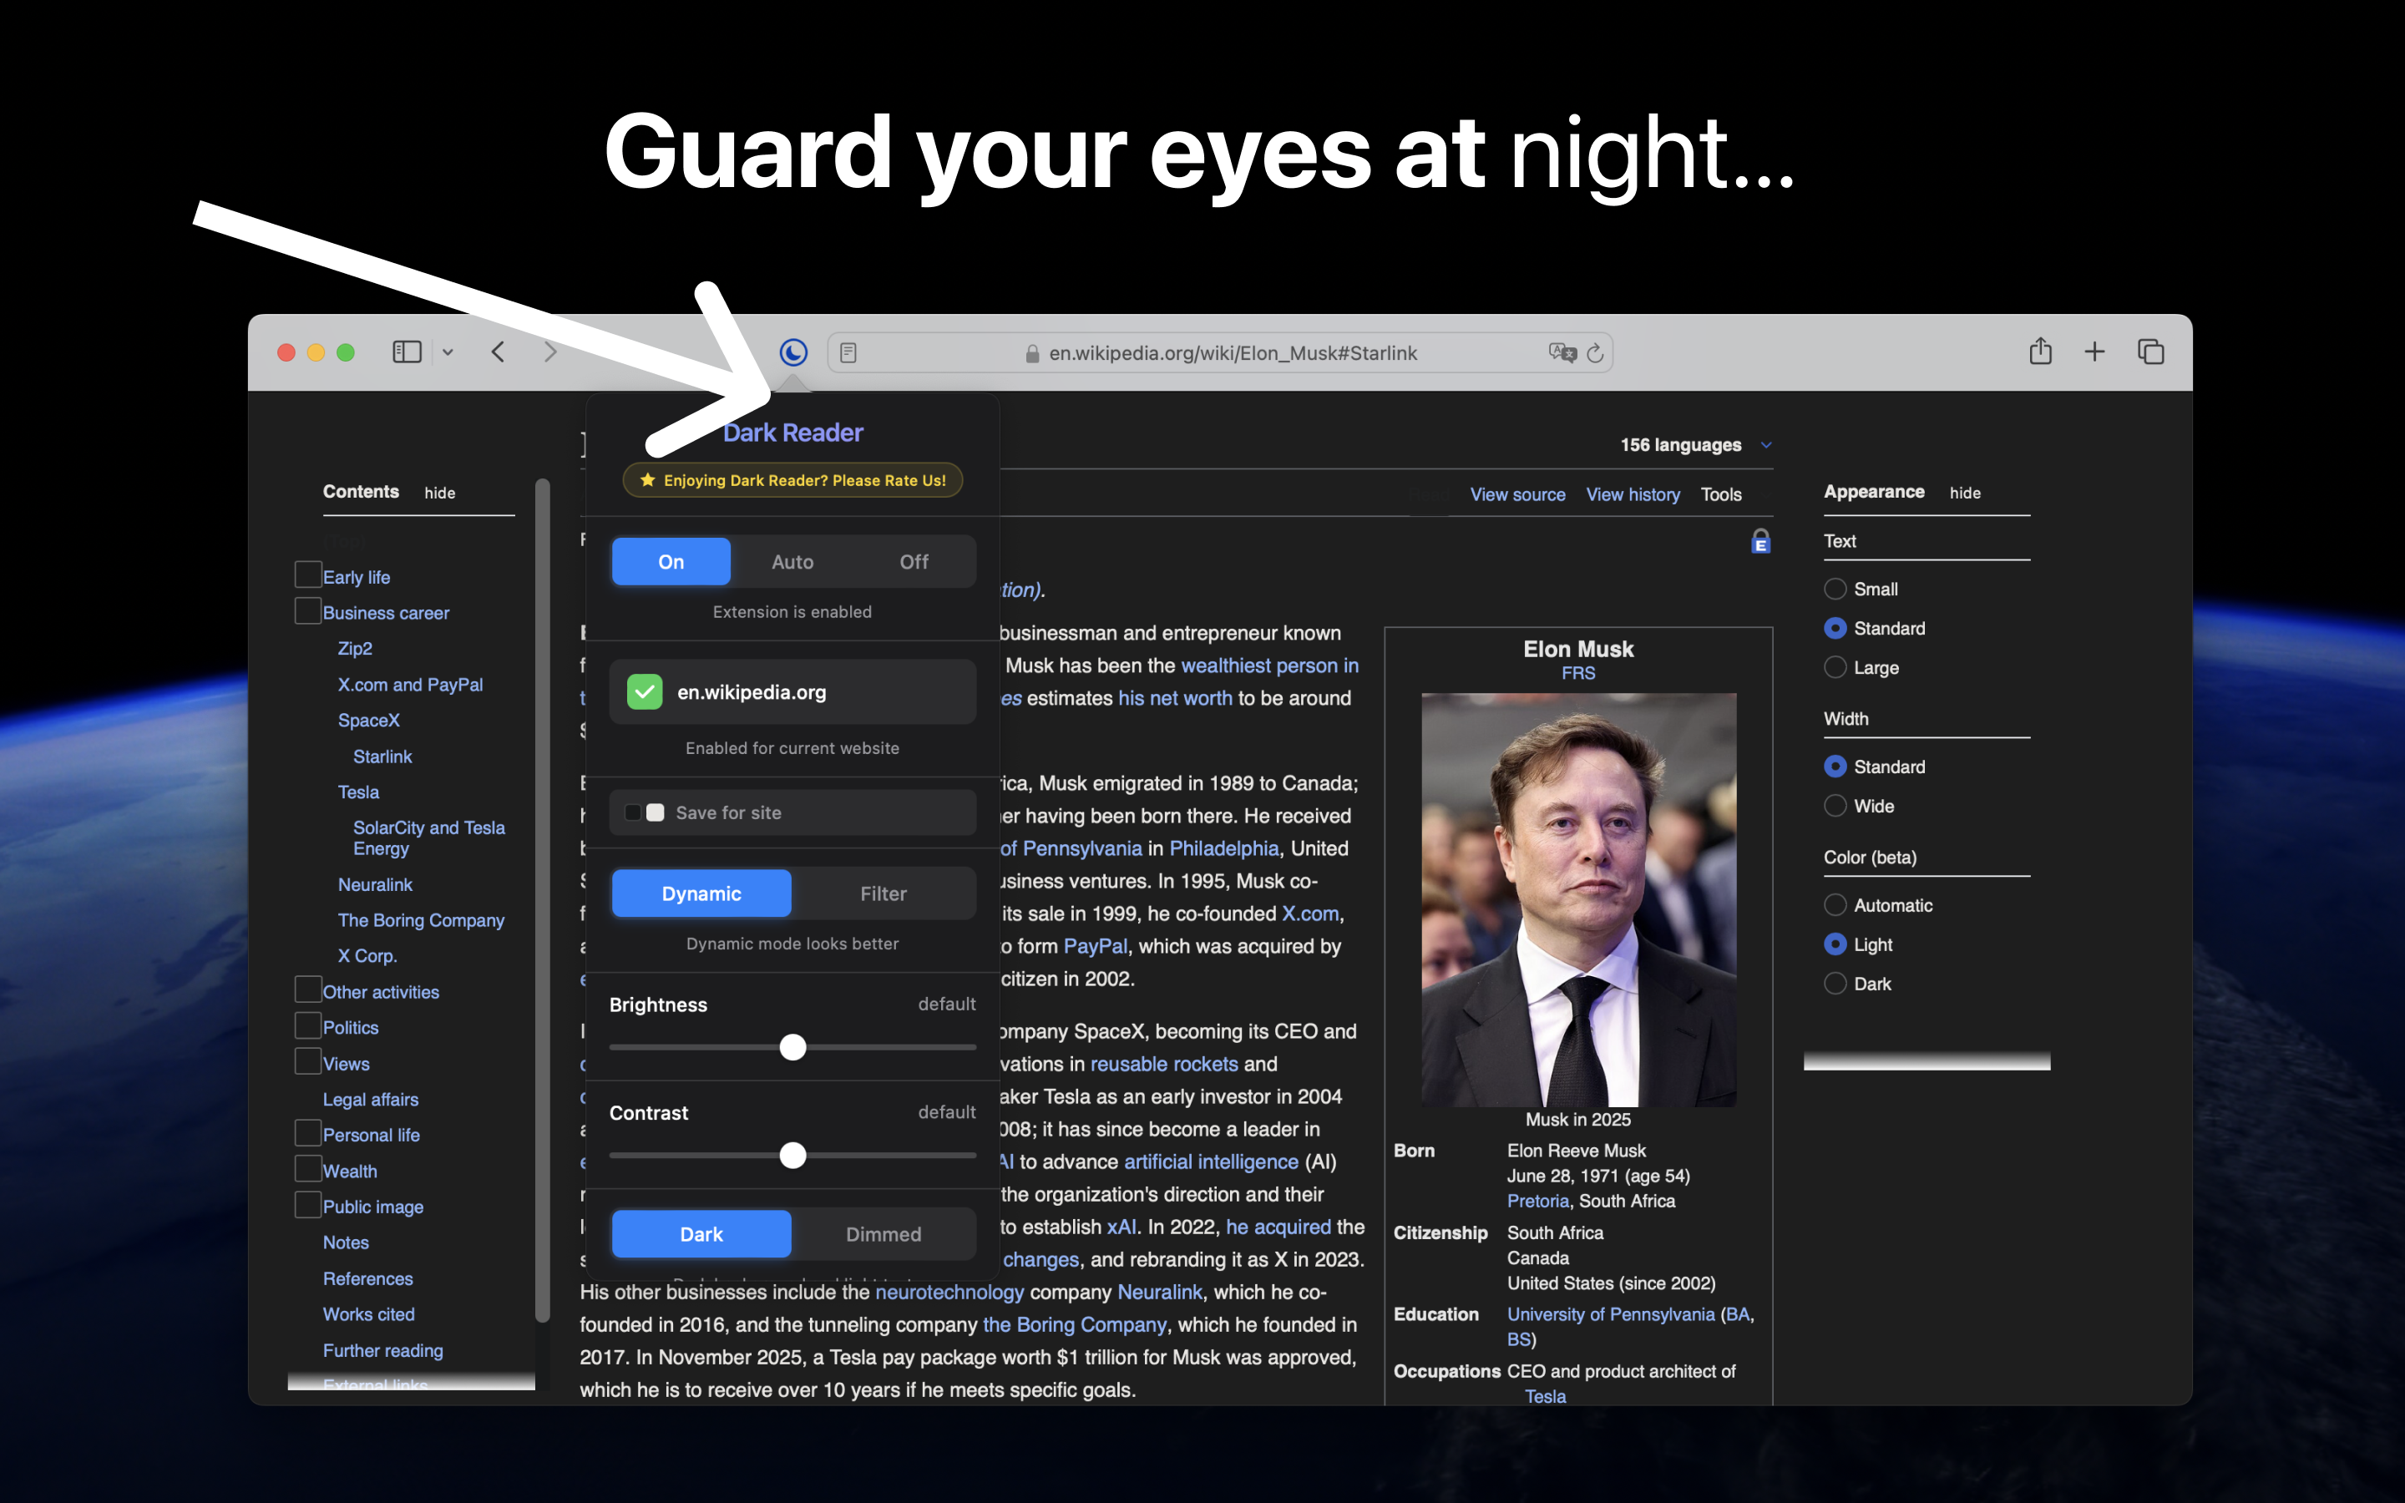Click the Dark Reader moon toolbar icon
2405x1503 pixels.
[x=793, y=352]
